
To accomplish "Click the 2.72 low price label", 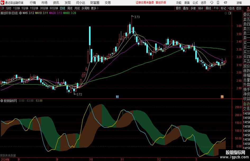I will (x=79, y=94).
